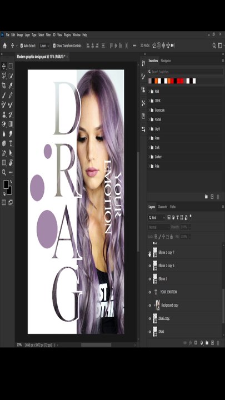Toggle the layer filter on/off switch
225x400 pixels.
point(191,217)
